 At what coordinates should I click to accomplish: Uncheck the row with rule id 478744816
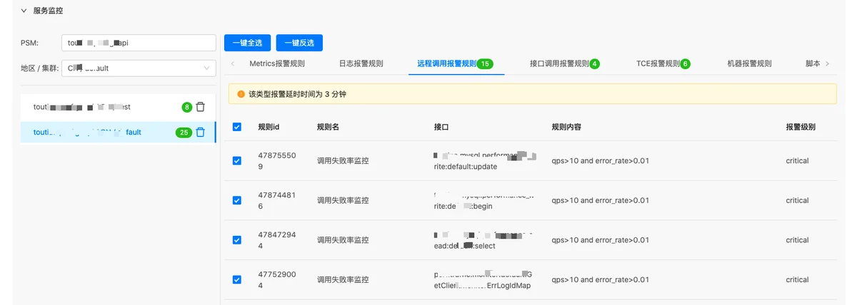[x=237, y=200]
